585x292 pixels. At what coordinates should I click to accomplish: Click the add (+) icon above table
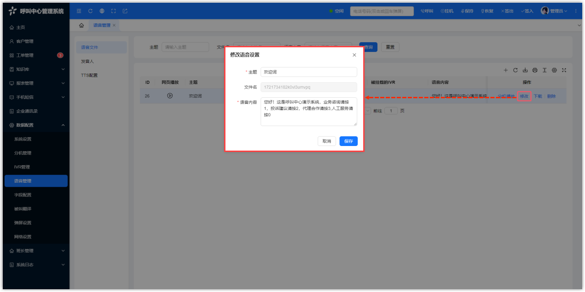506,70
